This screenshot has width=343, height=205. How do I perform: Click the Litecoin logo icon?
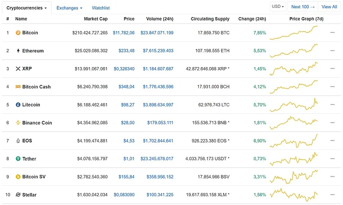18,105
